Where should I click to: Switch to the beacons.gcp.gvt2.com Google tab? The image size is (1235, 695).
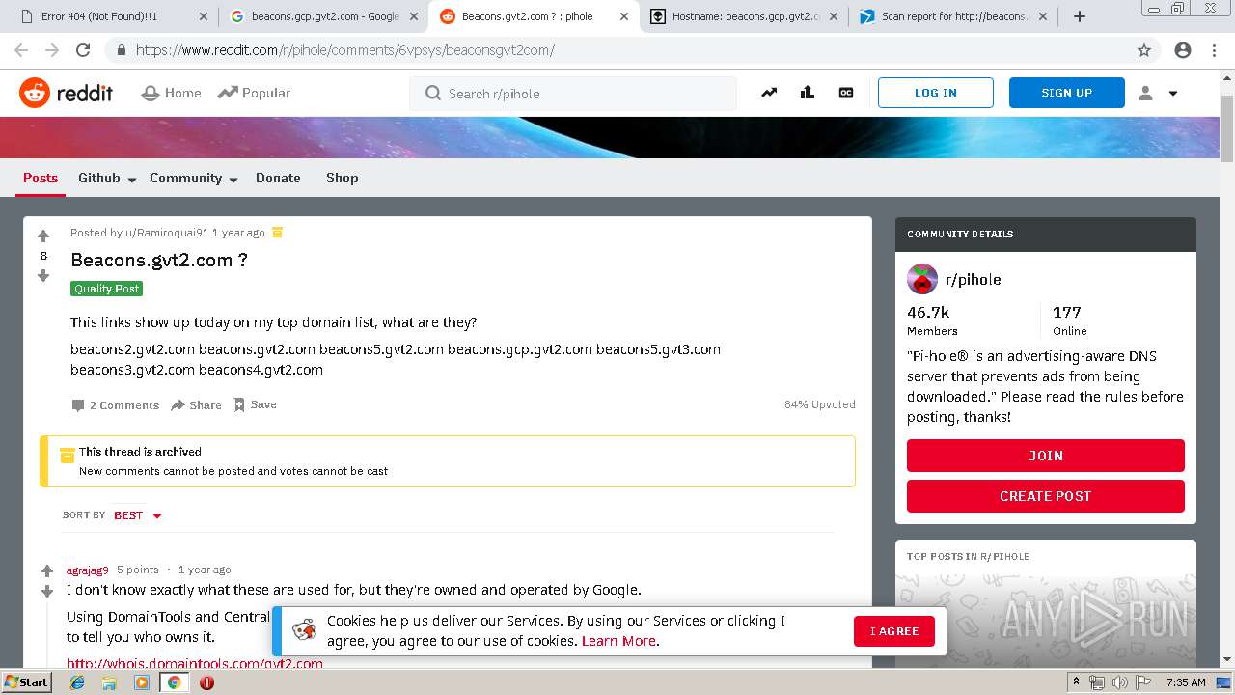[325, 16]
